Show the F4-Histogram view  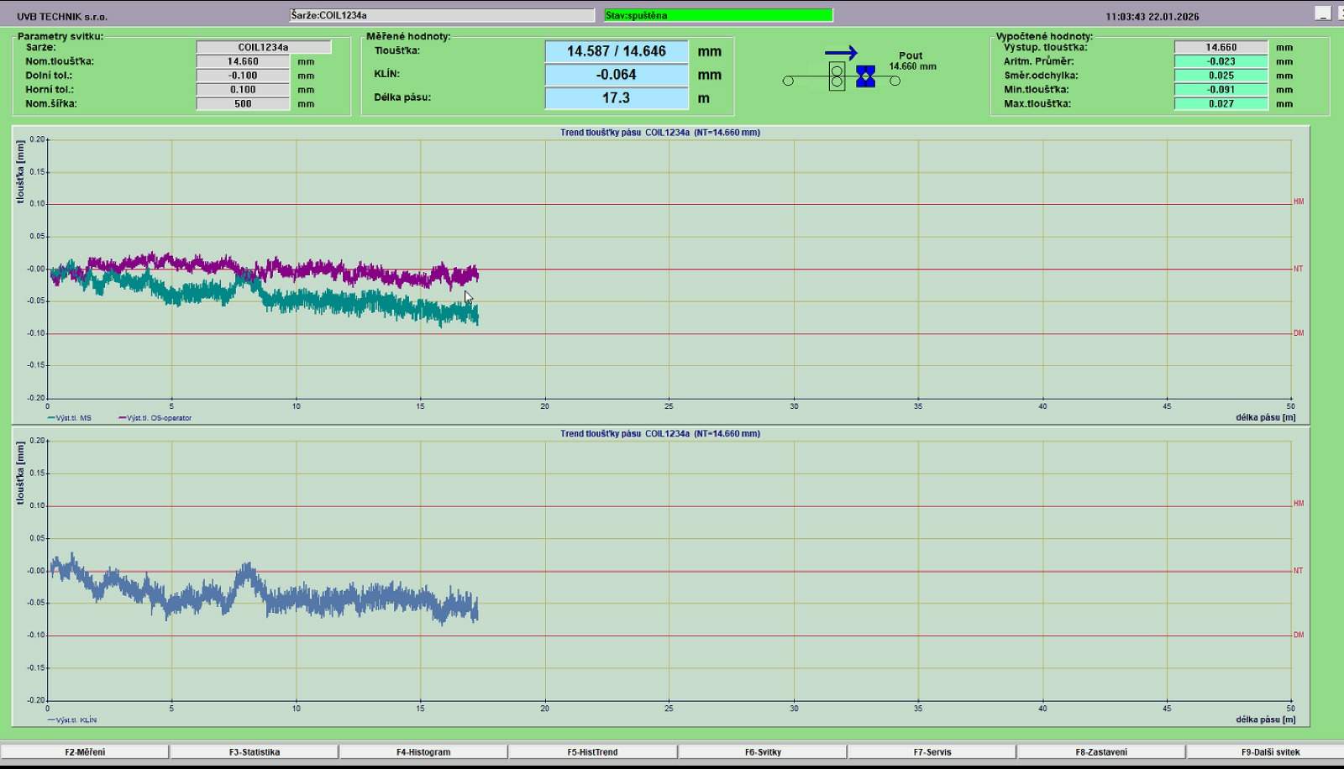423,752
